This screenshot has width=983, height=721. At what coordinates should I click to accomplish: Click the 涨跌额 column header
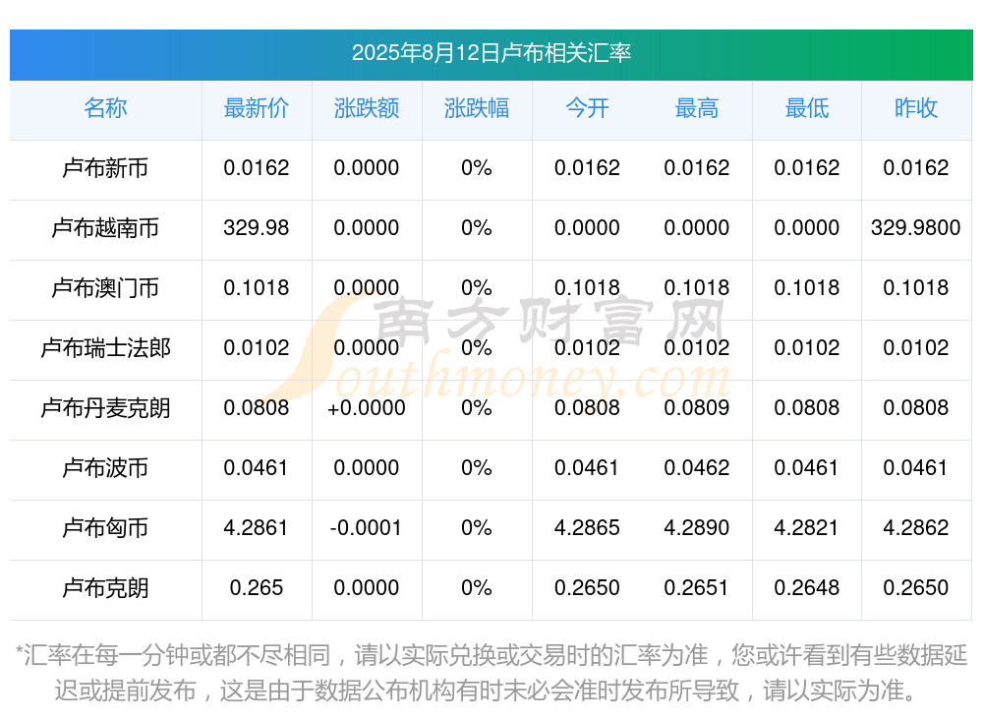click(367, 108)
